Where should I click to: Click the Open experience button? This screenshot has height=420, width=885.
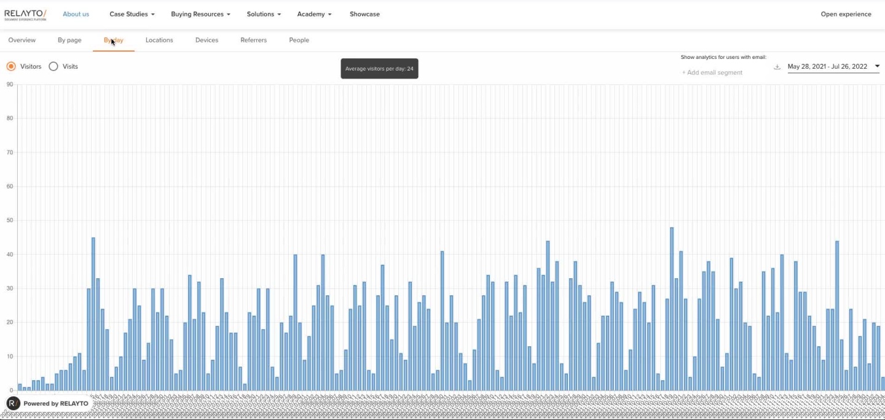point(846,14)
